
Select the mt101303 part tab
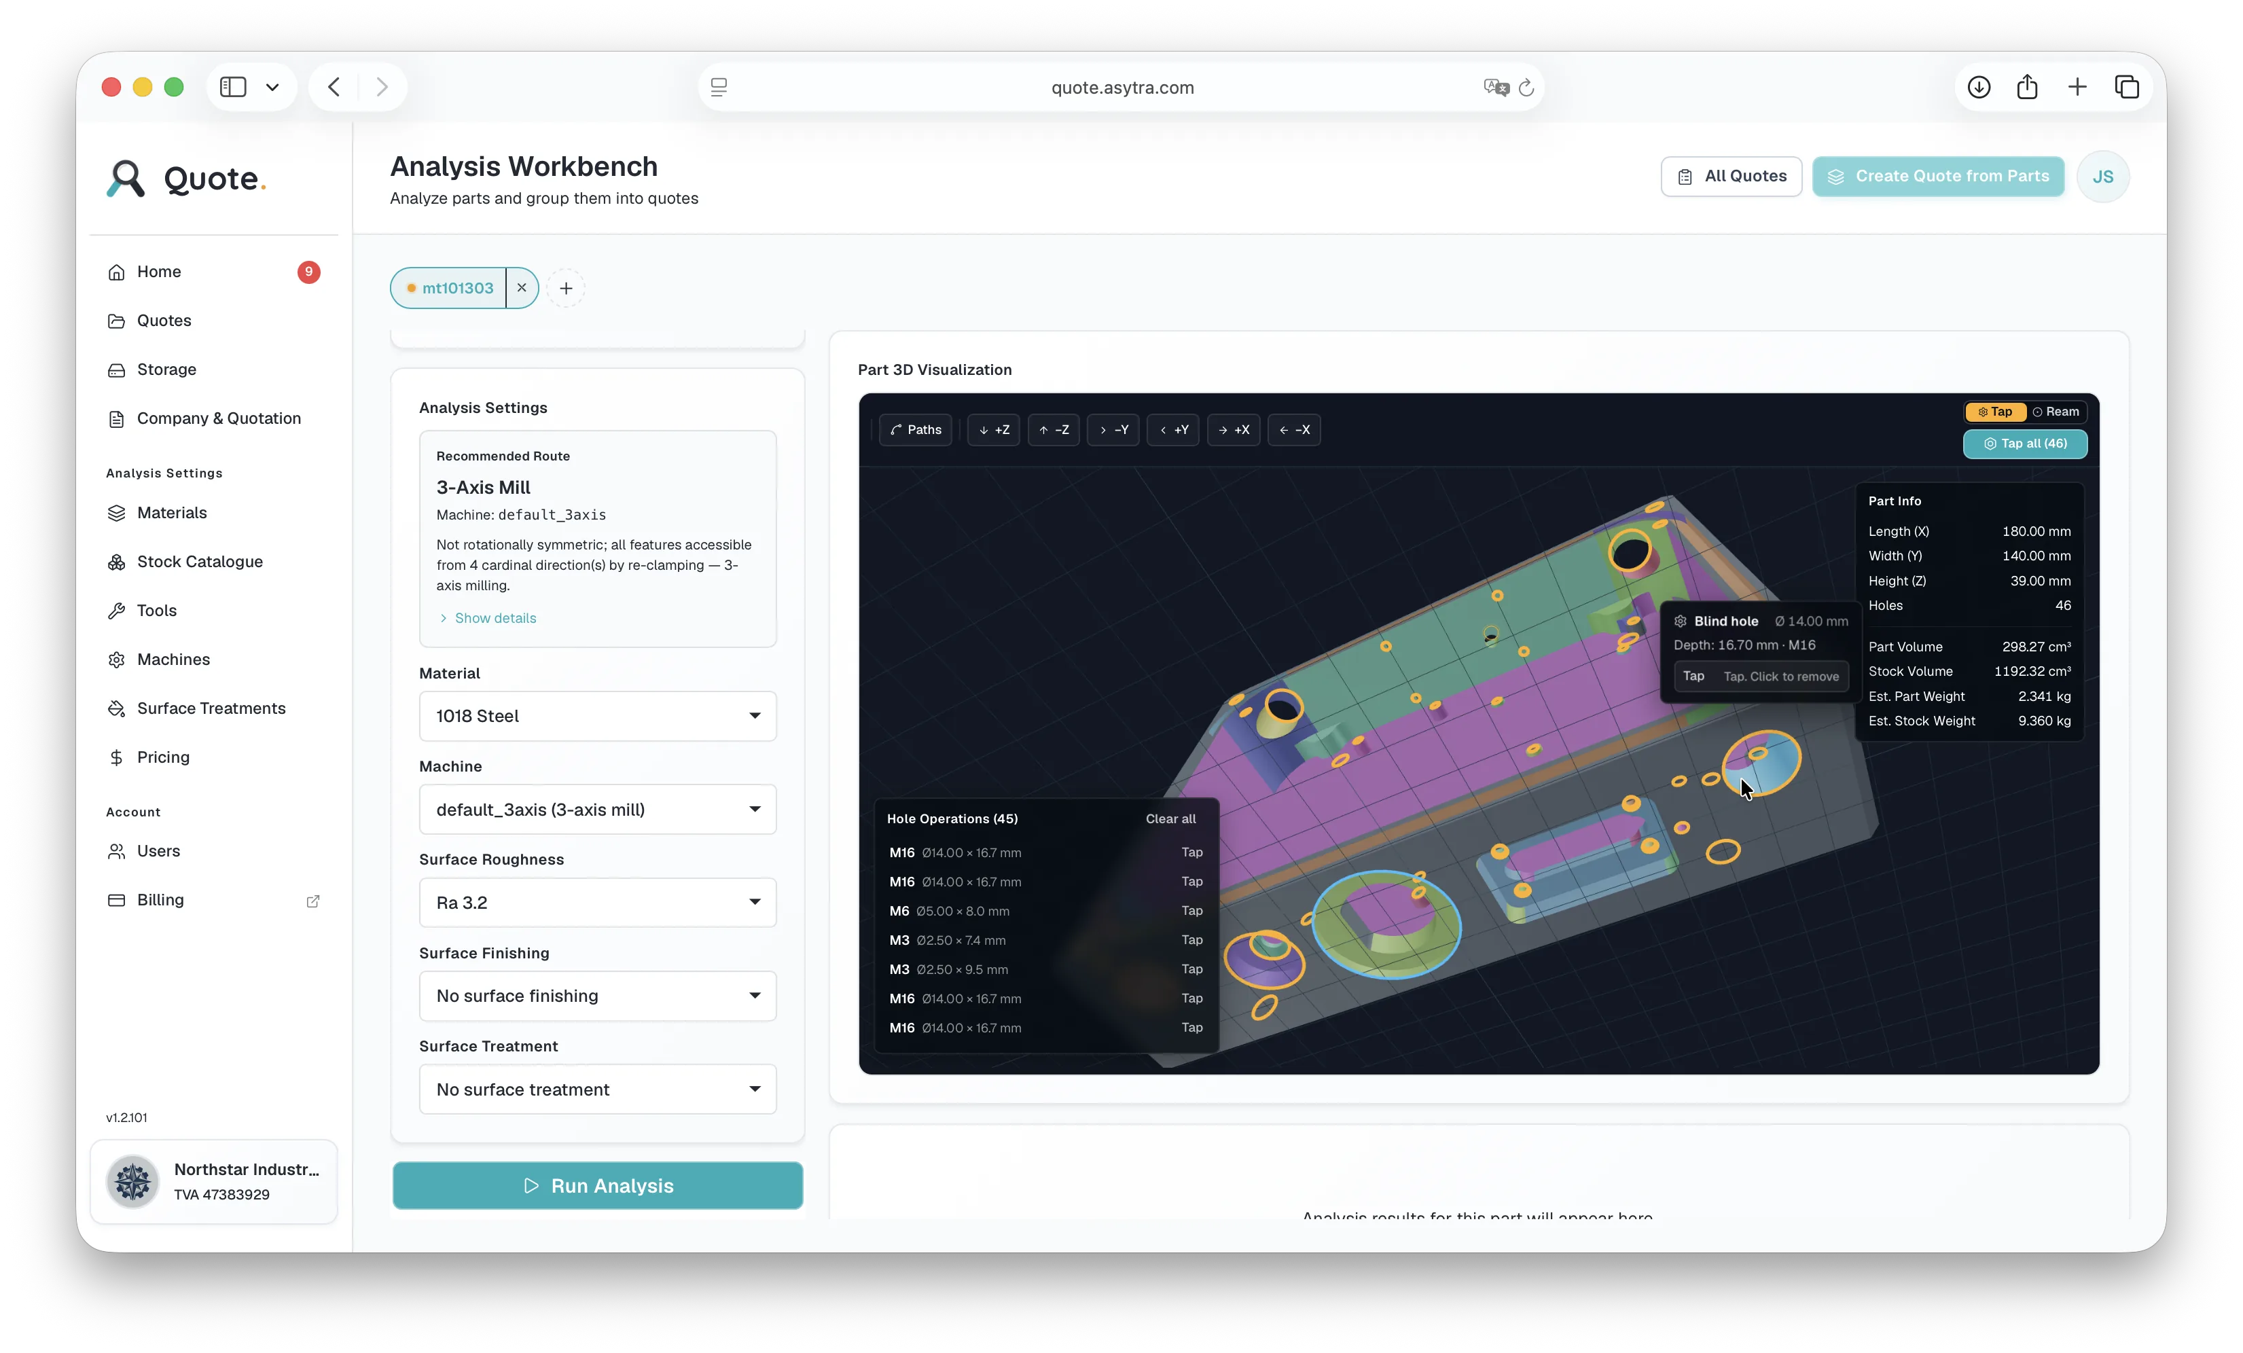tap(449, 288)
